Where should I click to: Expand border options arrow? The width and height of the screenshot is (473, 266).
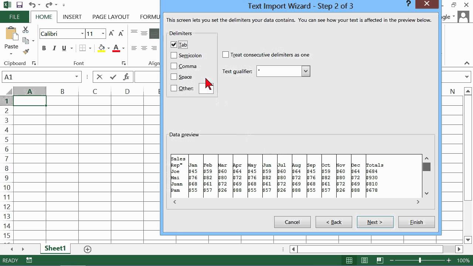click(90, 48)
